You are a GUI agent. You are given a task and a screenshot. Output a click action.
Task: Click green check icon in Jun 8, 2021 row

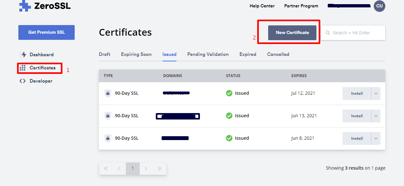coord(229,138)
